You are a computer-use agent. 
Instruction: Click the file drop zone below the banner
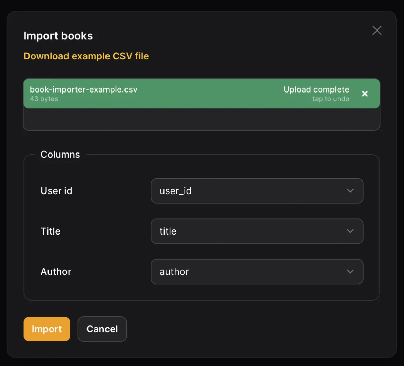coord(202,119)
